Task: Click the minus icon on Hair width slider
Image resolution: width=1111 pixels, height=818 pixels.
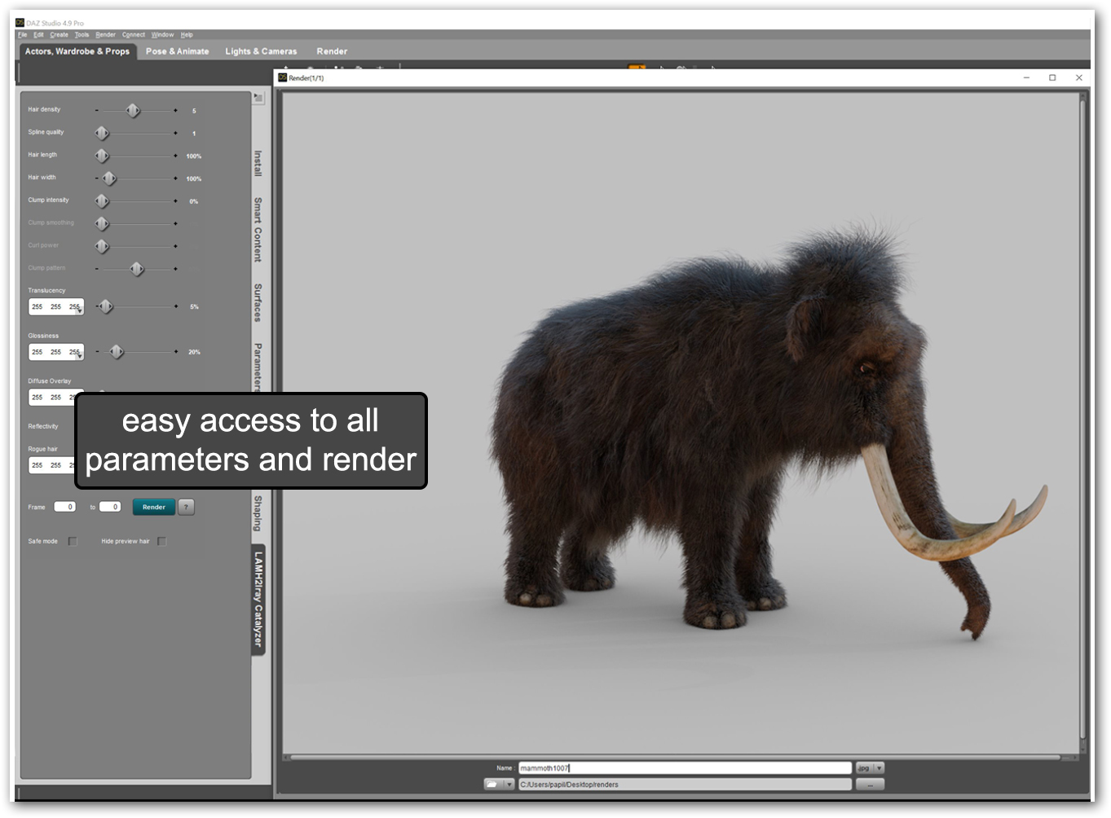Action: [96, 178]
